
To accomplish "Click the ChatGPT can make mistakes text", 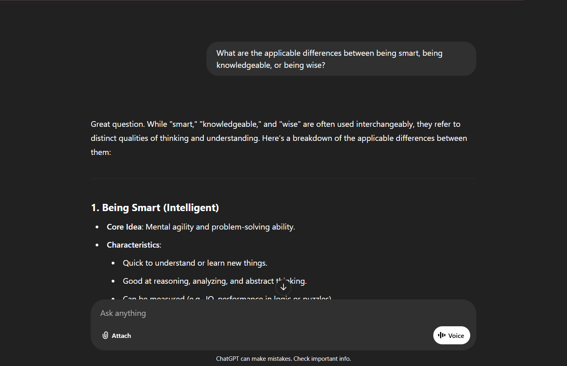I will pyautogui.click(x=254, y=359).
